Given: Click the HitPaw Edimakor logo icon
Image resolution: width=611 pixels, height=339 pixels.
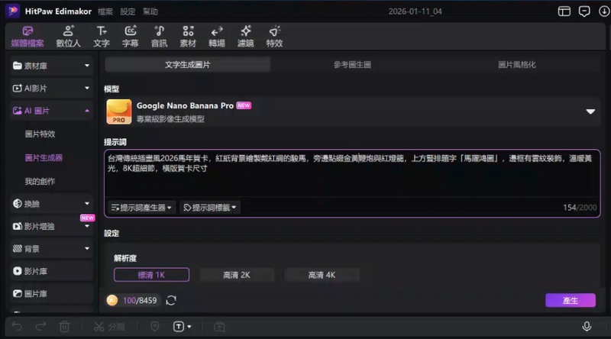Looking at the screenshot, I should [x=12, y=11].
